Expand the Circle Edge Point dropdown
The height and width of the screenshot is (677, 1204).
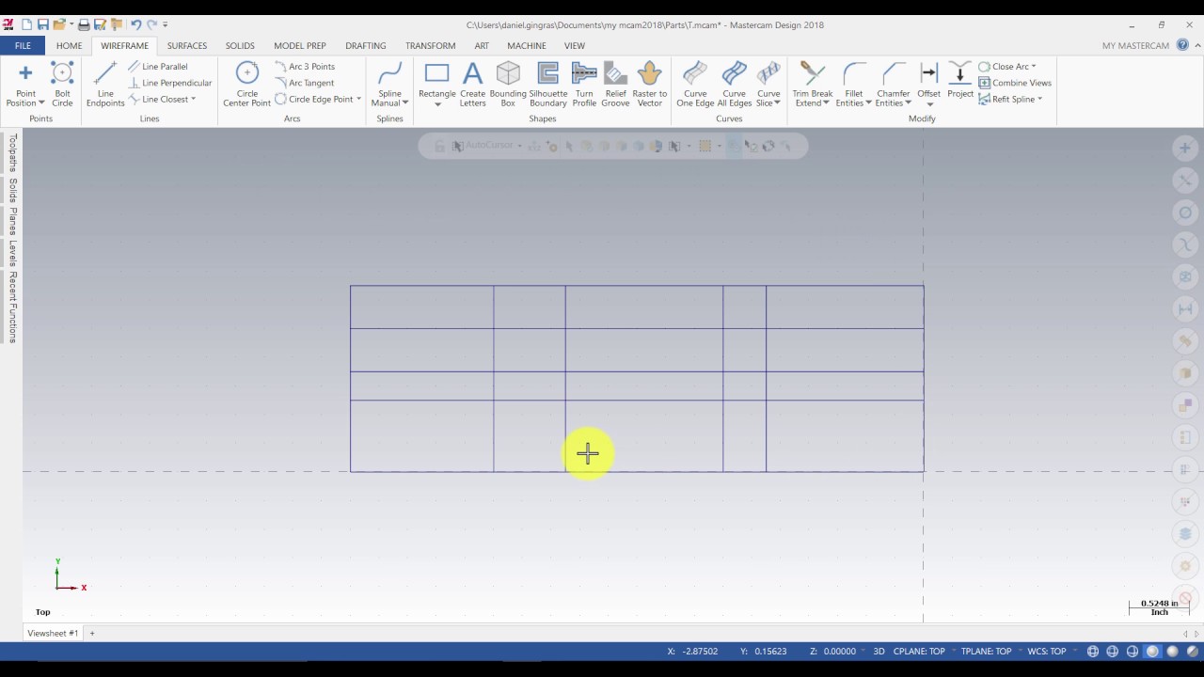coord(358,99)
